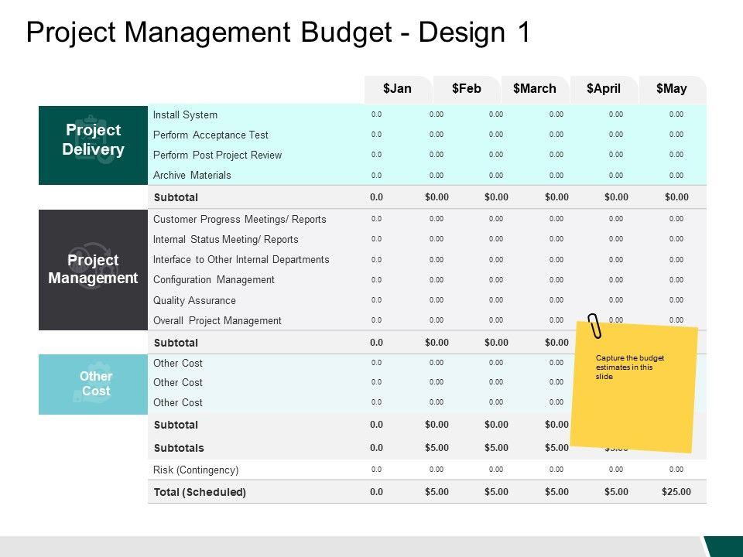Select the Overall Project Management row label
The width and height of the screenshot is (743, 557).
click(217, 320)
